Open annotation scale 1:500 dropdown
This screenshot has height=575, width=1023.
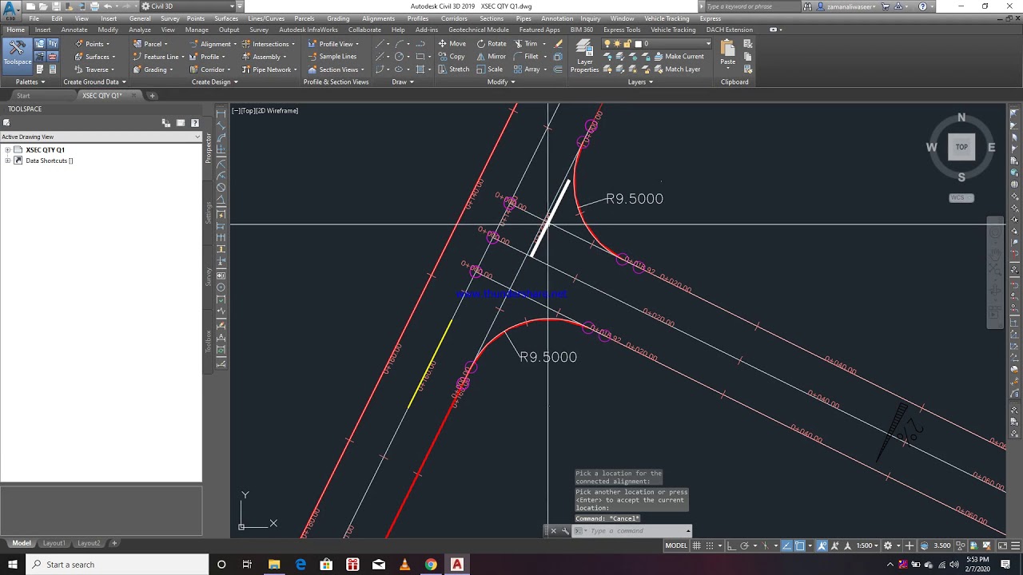[867, 545]
